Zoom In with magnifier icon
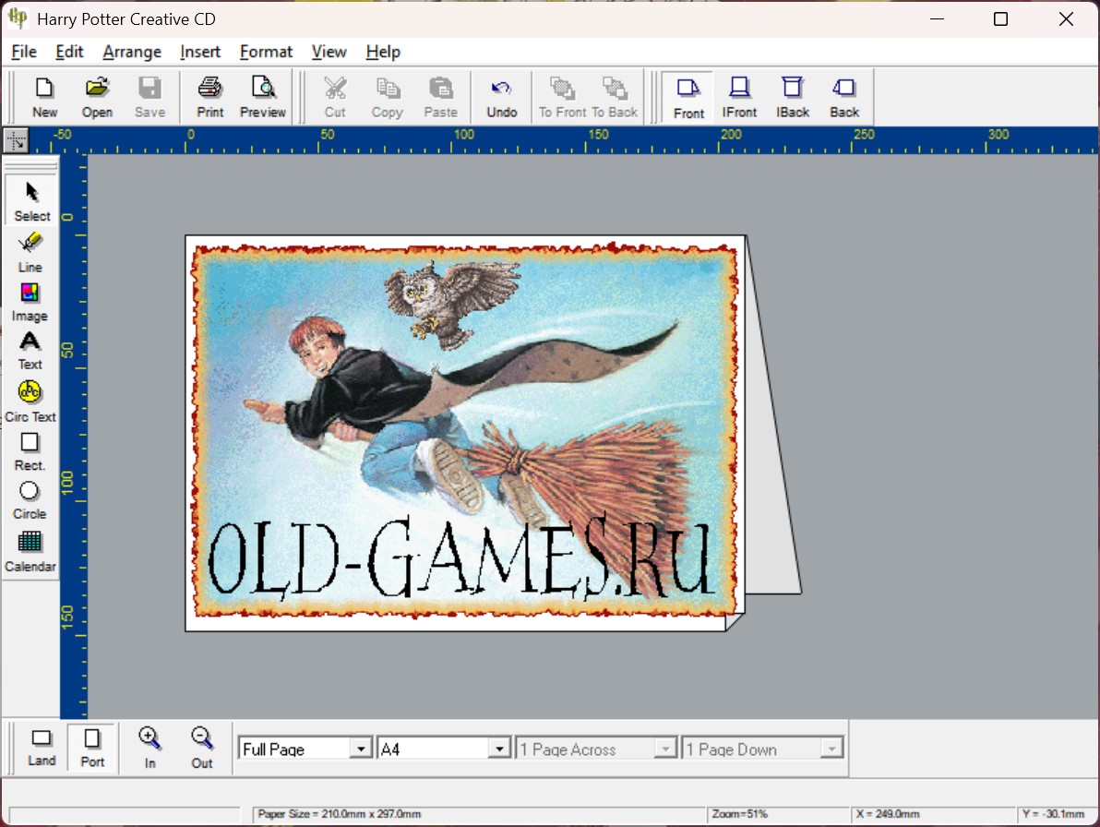Screen dimensions: 1100x827 click(149, 747)
